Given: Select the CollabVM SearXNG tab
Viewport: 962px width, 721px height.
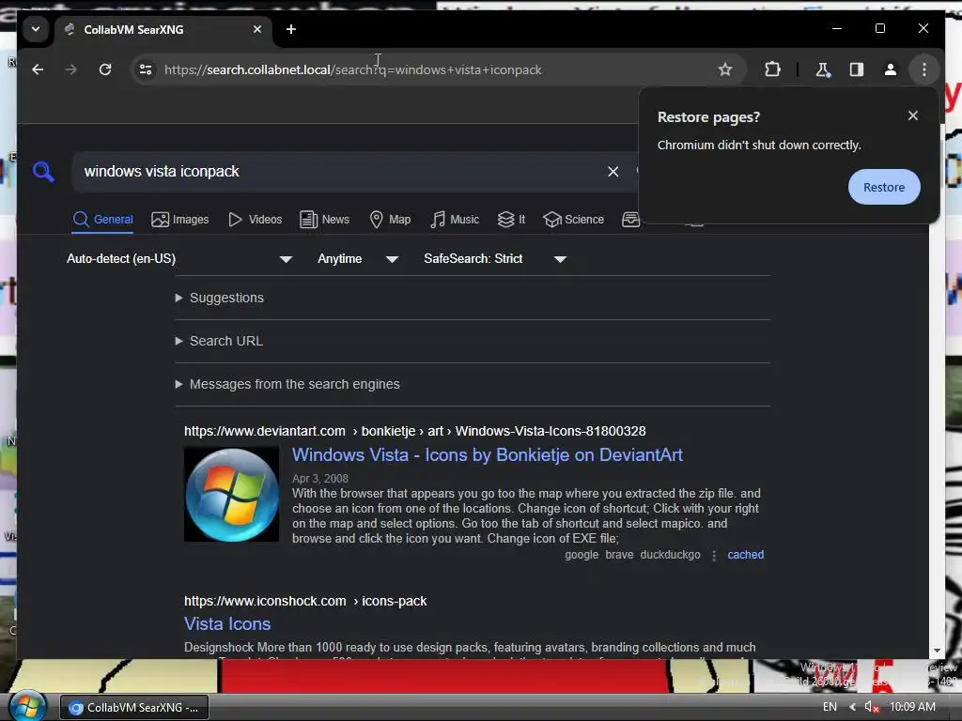Looking at the screenshot, I should (x=163, y=29).
